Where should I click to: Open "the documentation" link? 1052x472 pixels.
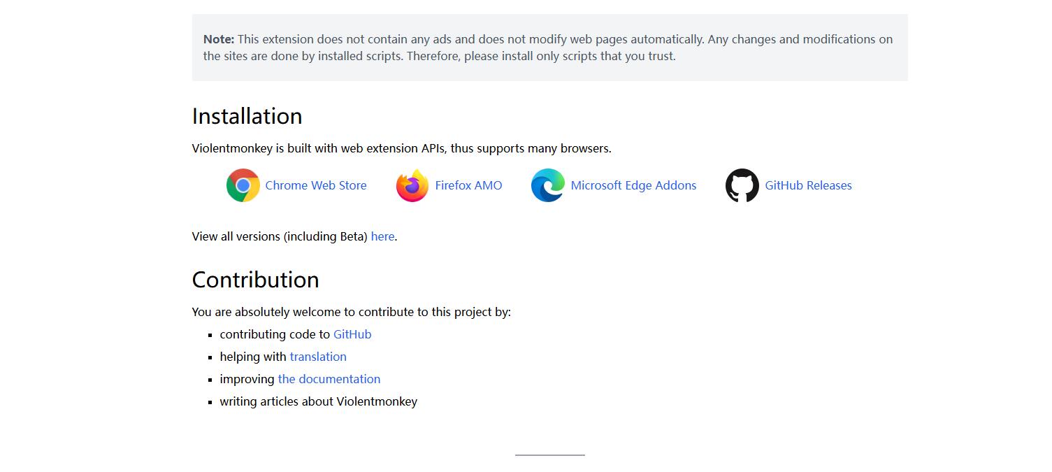(x=329, y=379)
